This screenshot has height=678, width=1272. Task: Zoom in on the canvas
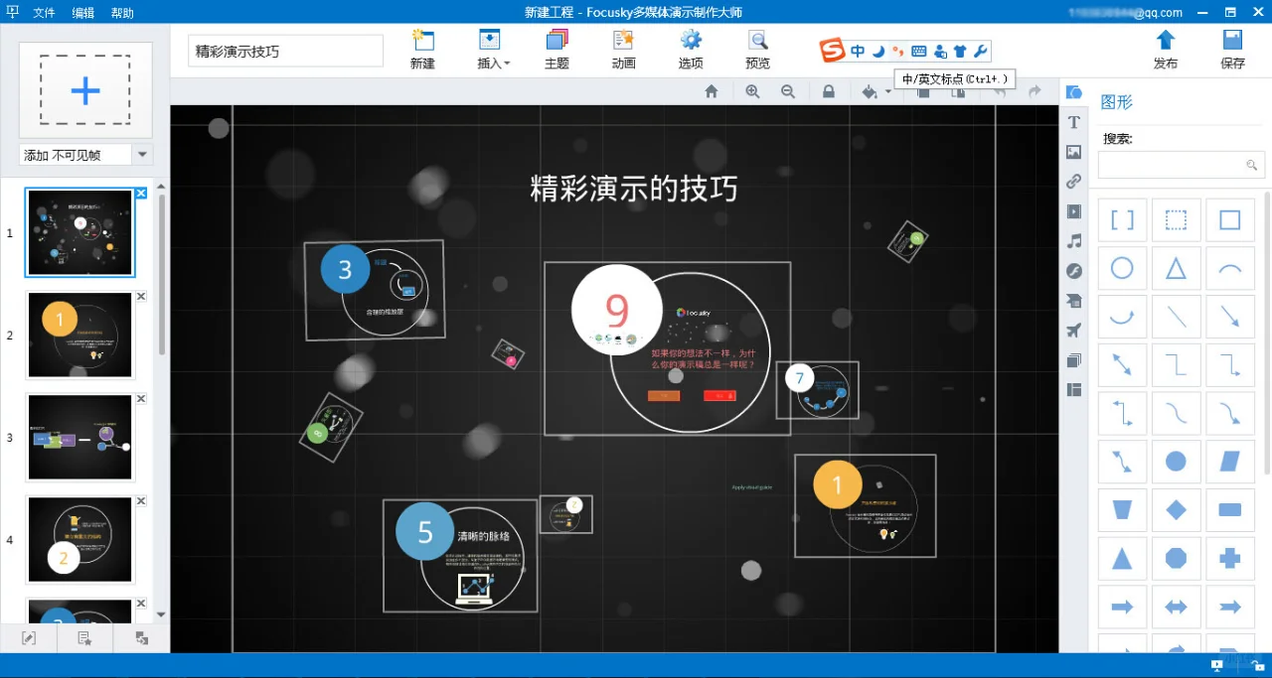[752, 91]
